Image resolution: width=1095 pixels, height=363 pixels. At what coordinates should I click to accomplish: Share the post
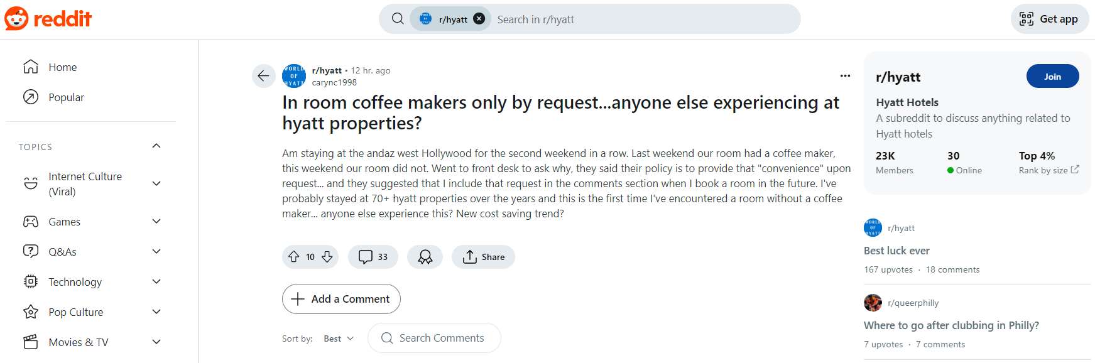(483, 257)
